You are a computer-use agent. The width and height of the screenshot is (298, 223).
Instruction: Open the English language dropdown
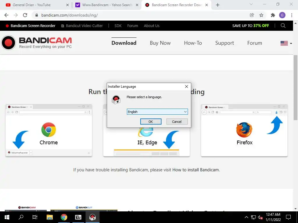click(157, 112)
